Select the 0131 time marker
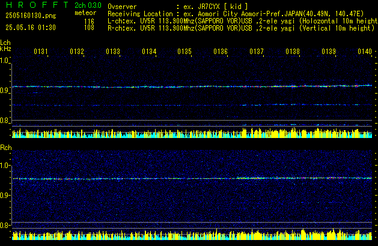 tap(41, 52)
